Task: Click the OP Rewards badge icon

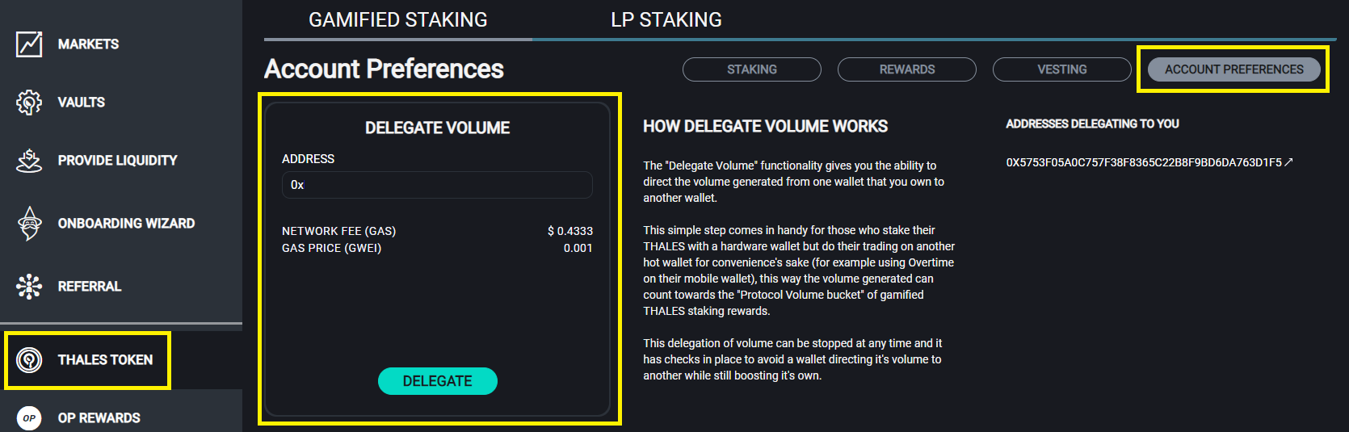Action: click(x=29, y=417)
